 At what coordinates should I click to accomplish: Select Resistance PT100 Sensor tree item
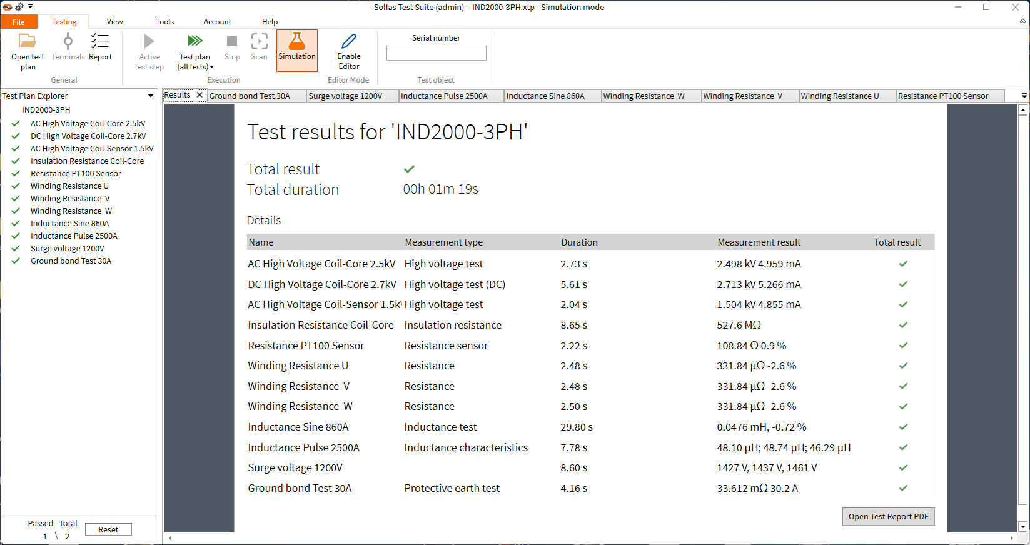pos(76,173)
